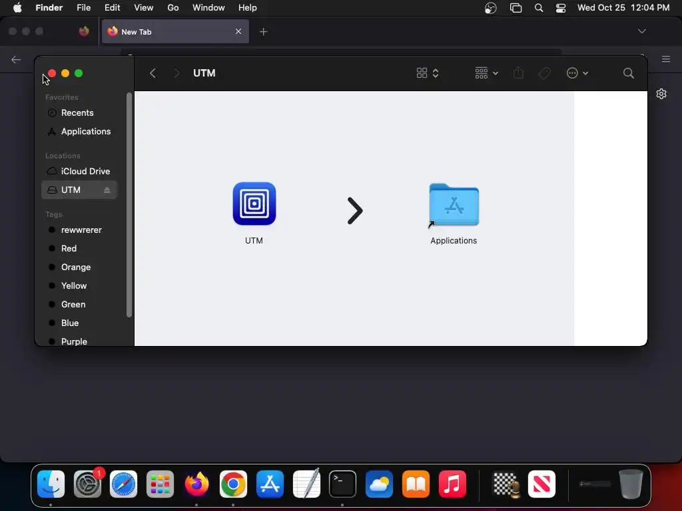Screen dimensions: 682x511
Task: Go back in Firefox window
Action: point(16,59)
